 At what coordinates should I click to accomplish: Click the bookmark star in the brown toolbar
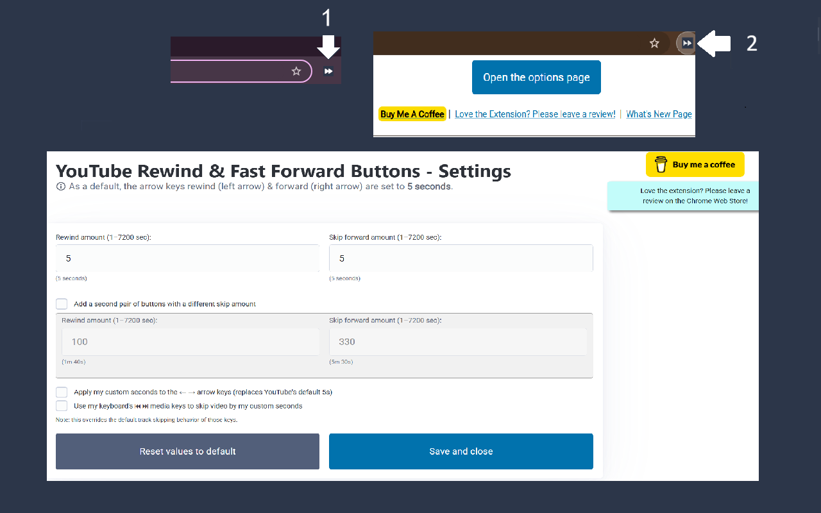pos(654,43)
